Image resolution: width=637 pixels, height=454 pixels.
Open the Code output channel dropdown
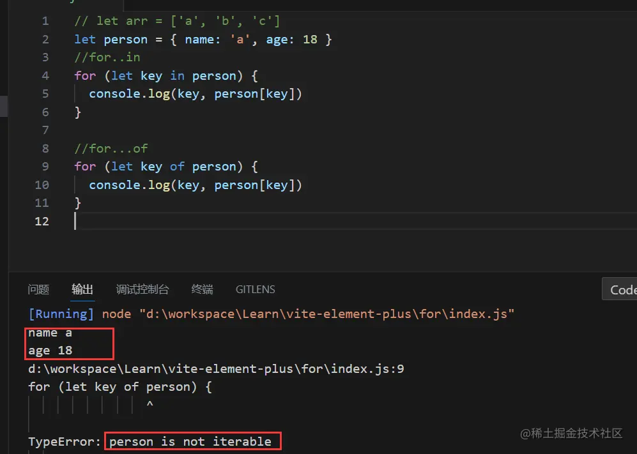(x=620, y=289)
